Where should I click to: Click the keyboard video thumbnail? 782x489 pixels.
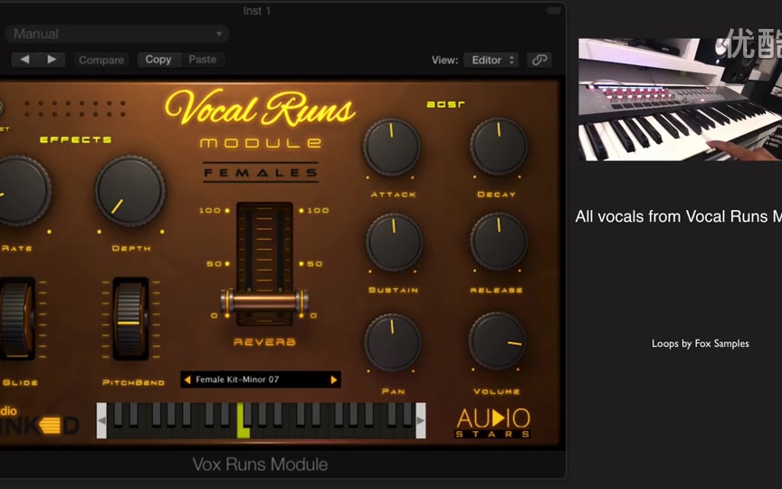tap(680, 100)
